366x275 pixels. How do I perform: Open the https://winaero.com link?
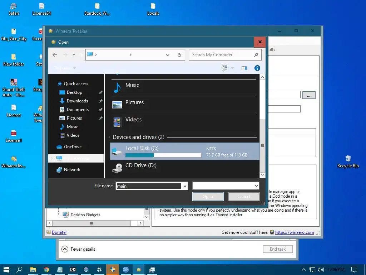295,232
